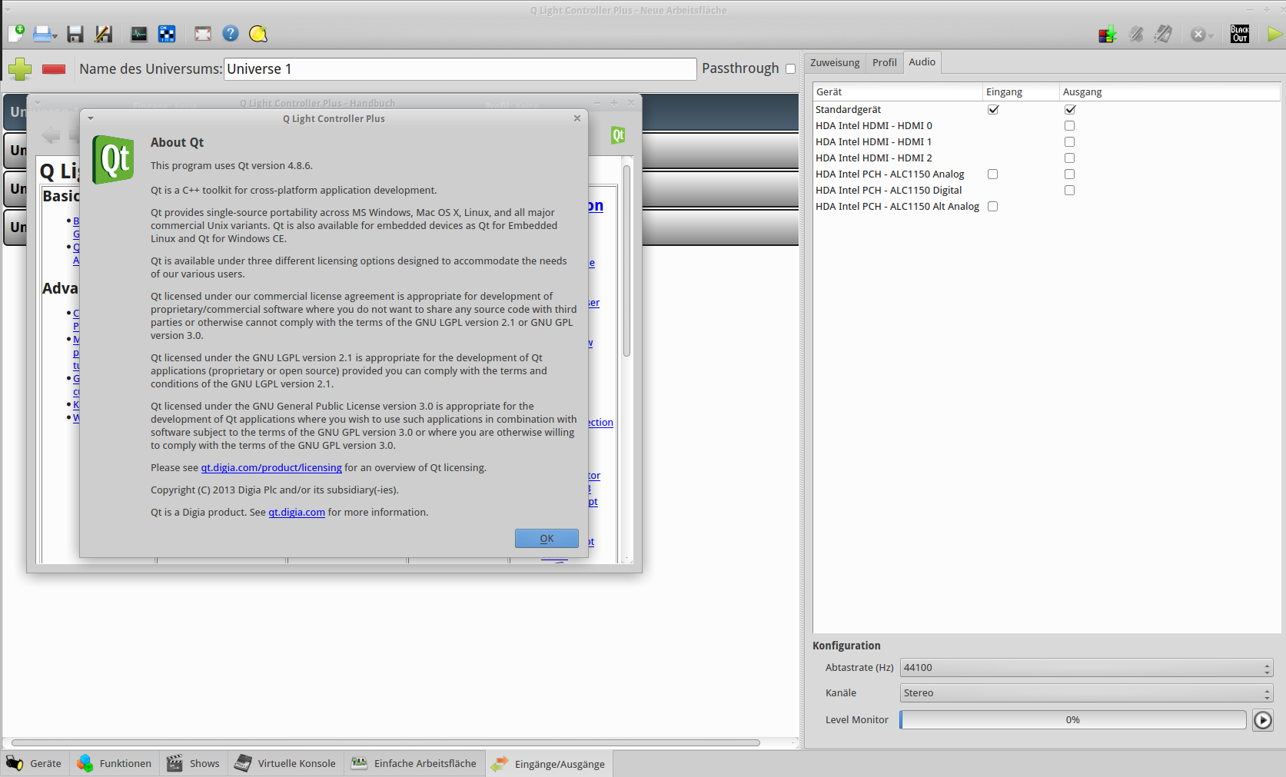Select HDA Intel PCH - ALC1150 Digital row
1286x777 pixels.
[1047, 191]
